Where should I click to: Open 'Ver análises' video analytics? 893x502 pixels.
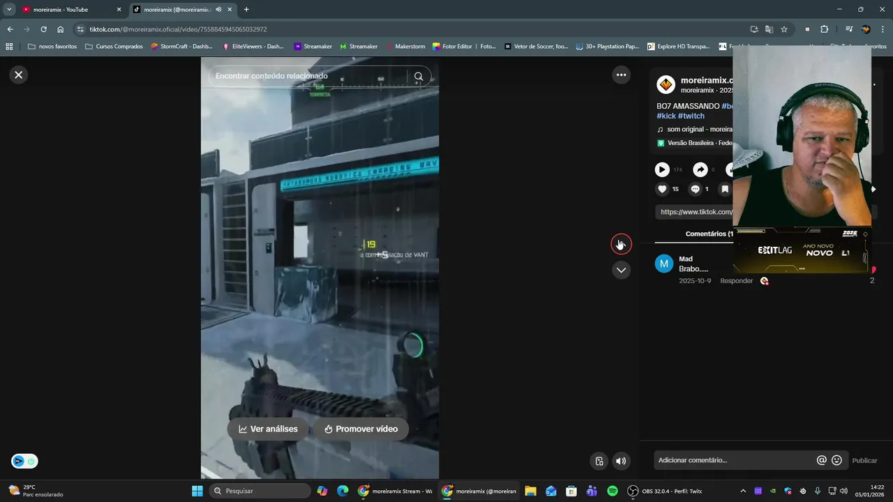click(x=268, y=429)
